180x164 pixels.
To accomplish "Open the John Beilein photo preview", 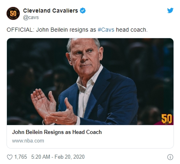I will click(x=90, y=82).
